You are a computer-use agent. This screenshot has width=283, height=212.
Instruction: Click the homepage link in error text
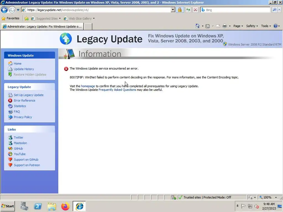coord(88,86)
